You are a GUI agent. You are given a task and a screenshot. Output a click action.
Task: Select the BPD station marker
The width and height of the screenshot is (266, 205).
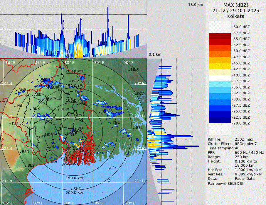click(x=20, y=152)
